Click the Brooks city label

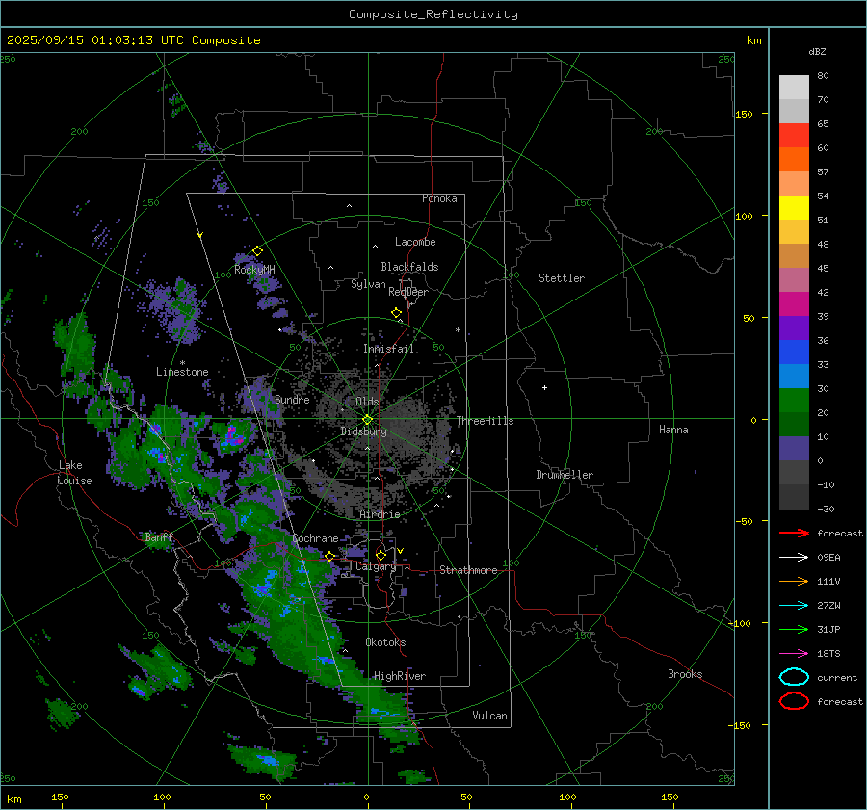pos(685,674)
